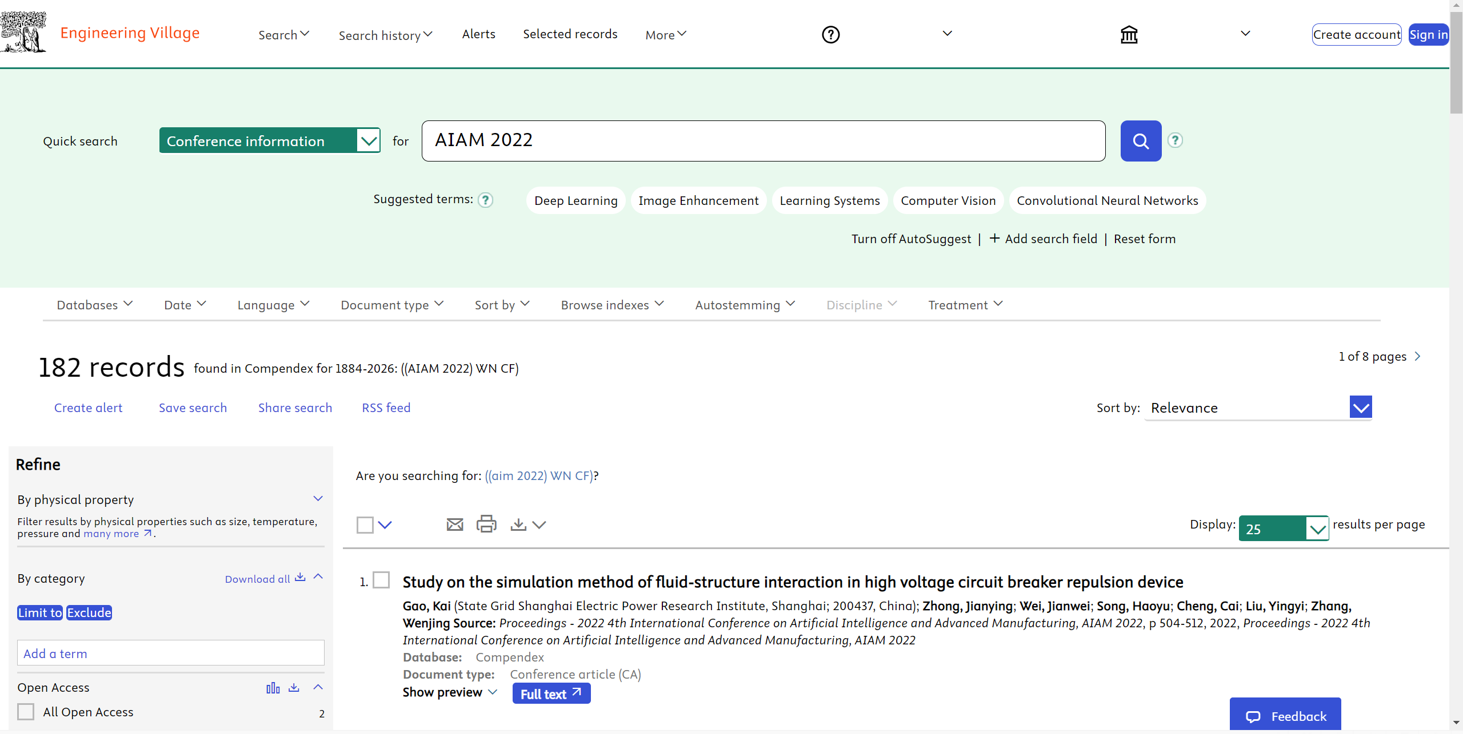Click the Sign in button
The image size is (1463, 734).
tap(1429, 34)
